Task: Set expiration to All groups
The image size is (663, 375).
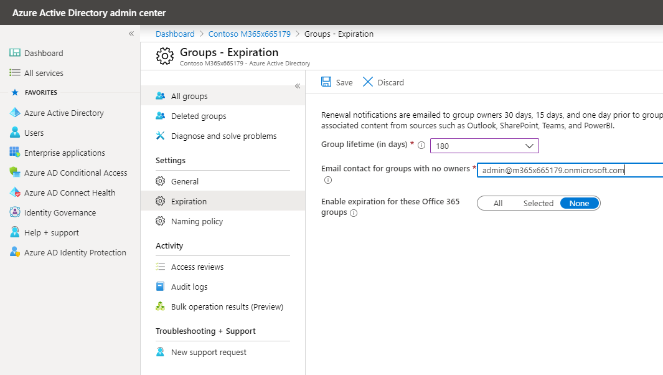Action: pyautogui.click(x=497, y=203)
